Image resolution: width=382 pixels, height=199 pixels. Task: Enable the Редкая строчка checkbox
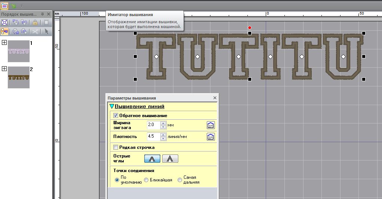click(x=115, y=147)
